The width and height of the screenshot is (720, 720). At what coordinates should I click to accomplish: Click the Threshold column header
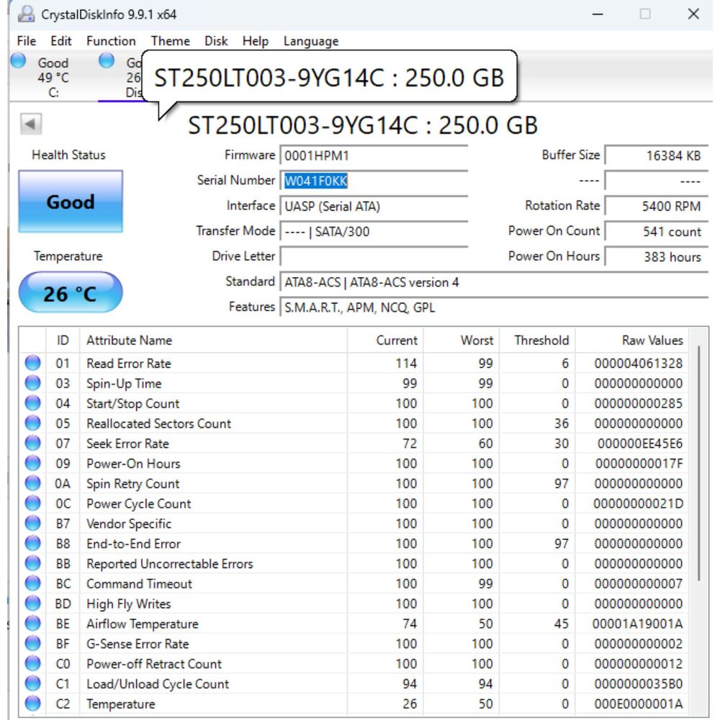pyautogui.click(x=538, y=341)
